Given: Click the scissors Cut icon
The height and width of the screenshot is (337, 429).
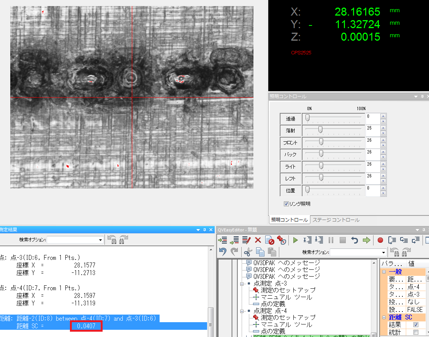Looking at the screenshot, I should [248, 252].
